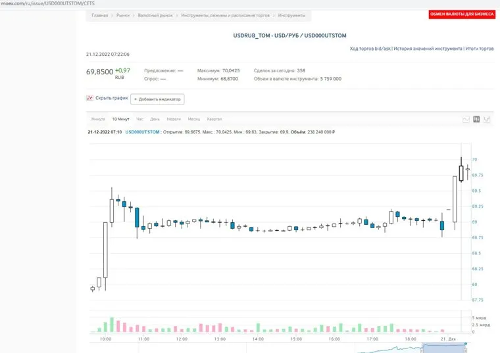Choose the Неделя interval
500x353 pixels.
click(x=174, y=119)
